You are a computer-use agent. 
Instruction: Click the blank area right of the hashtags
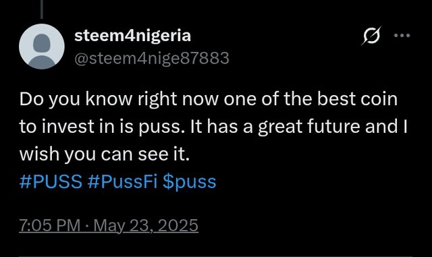314,182
